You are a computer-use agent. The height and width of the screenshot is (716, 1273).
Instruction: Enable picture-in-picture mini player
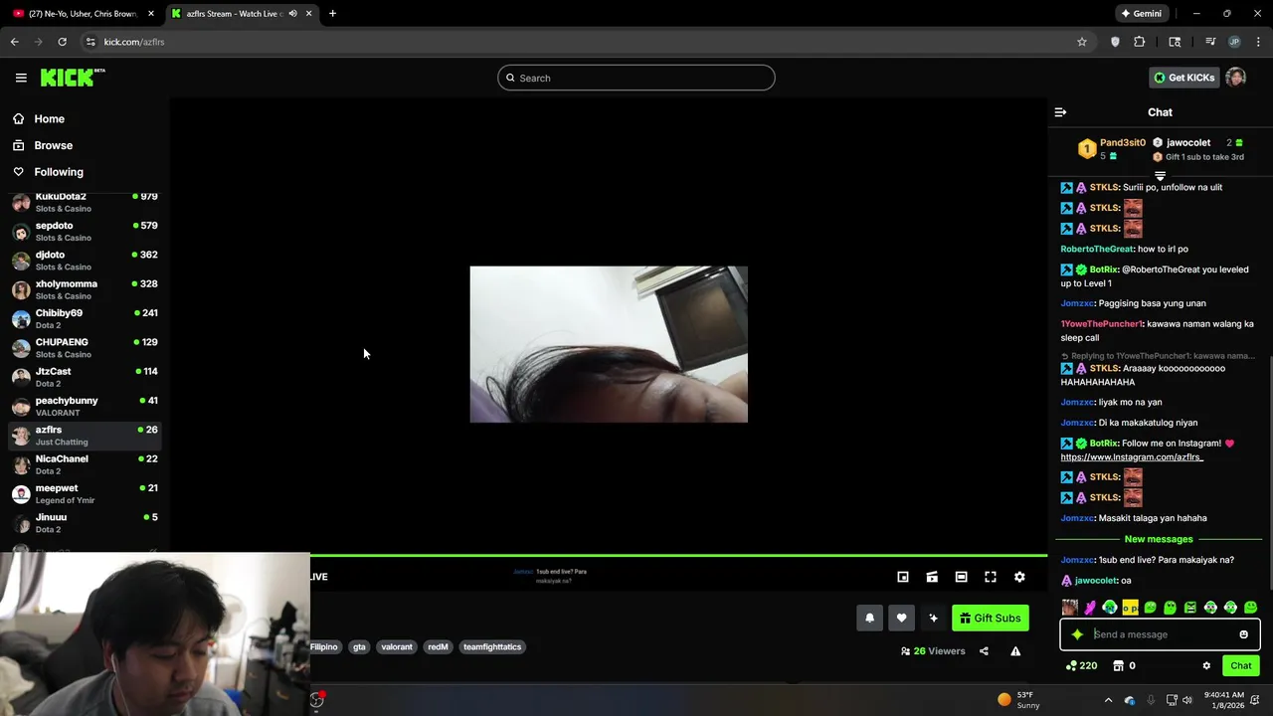click(x=903, y=577)
